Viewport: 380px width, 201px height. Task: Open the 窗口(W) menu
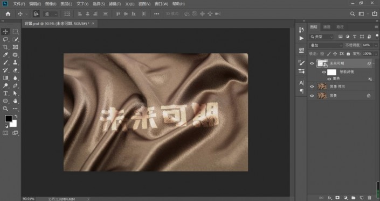(x=161, y=4)
